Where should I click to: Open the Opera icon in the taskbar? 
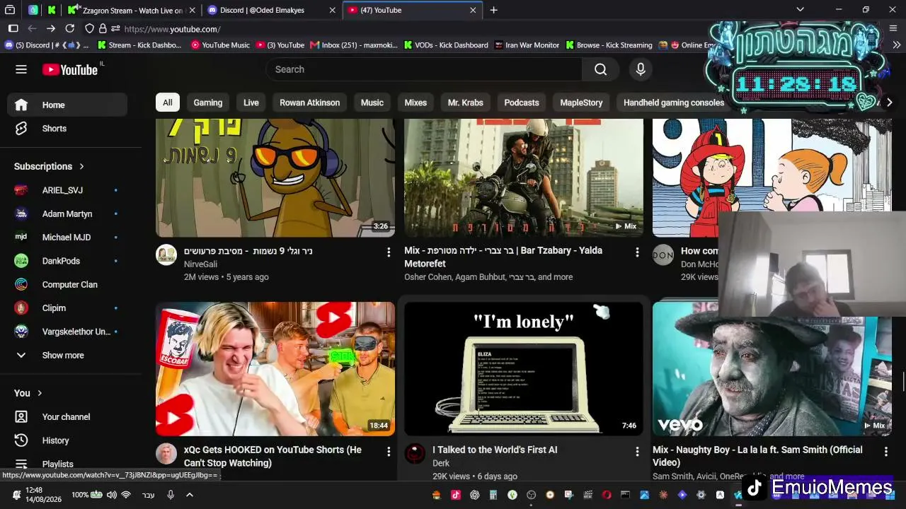click(607, 495)
